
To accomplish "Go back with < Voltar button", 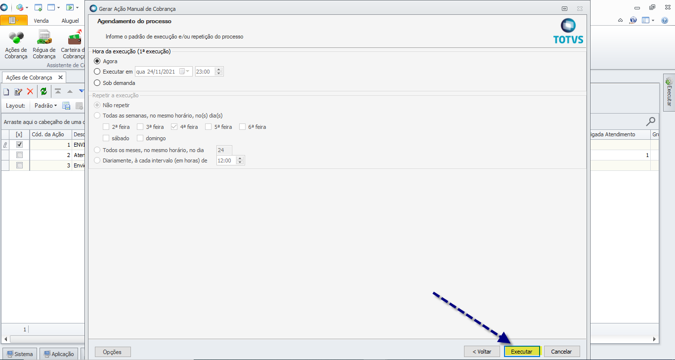I will (x=482, y=352).
